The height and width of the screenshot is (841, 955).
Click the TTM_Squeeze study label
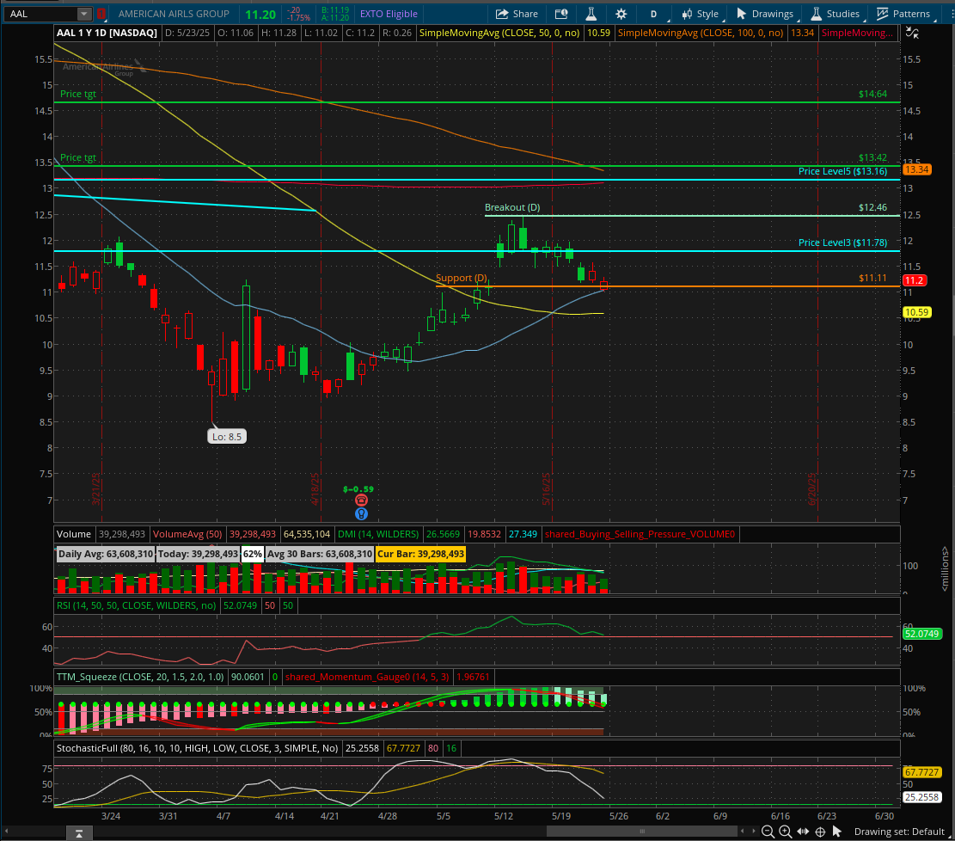coord(140,677)
